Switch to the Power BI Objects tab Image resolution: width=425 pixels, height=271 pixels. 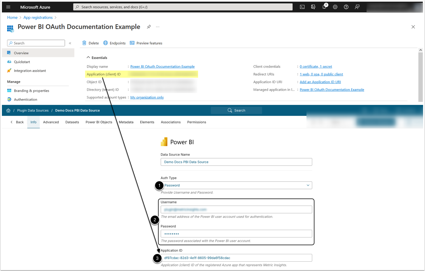(x=99, y=122)
